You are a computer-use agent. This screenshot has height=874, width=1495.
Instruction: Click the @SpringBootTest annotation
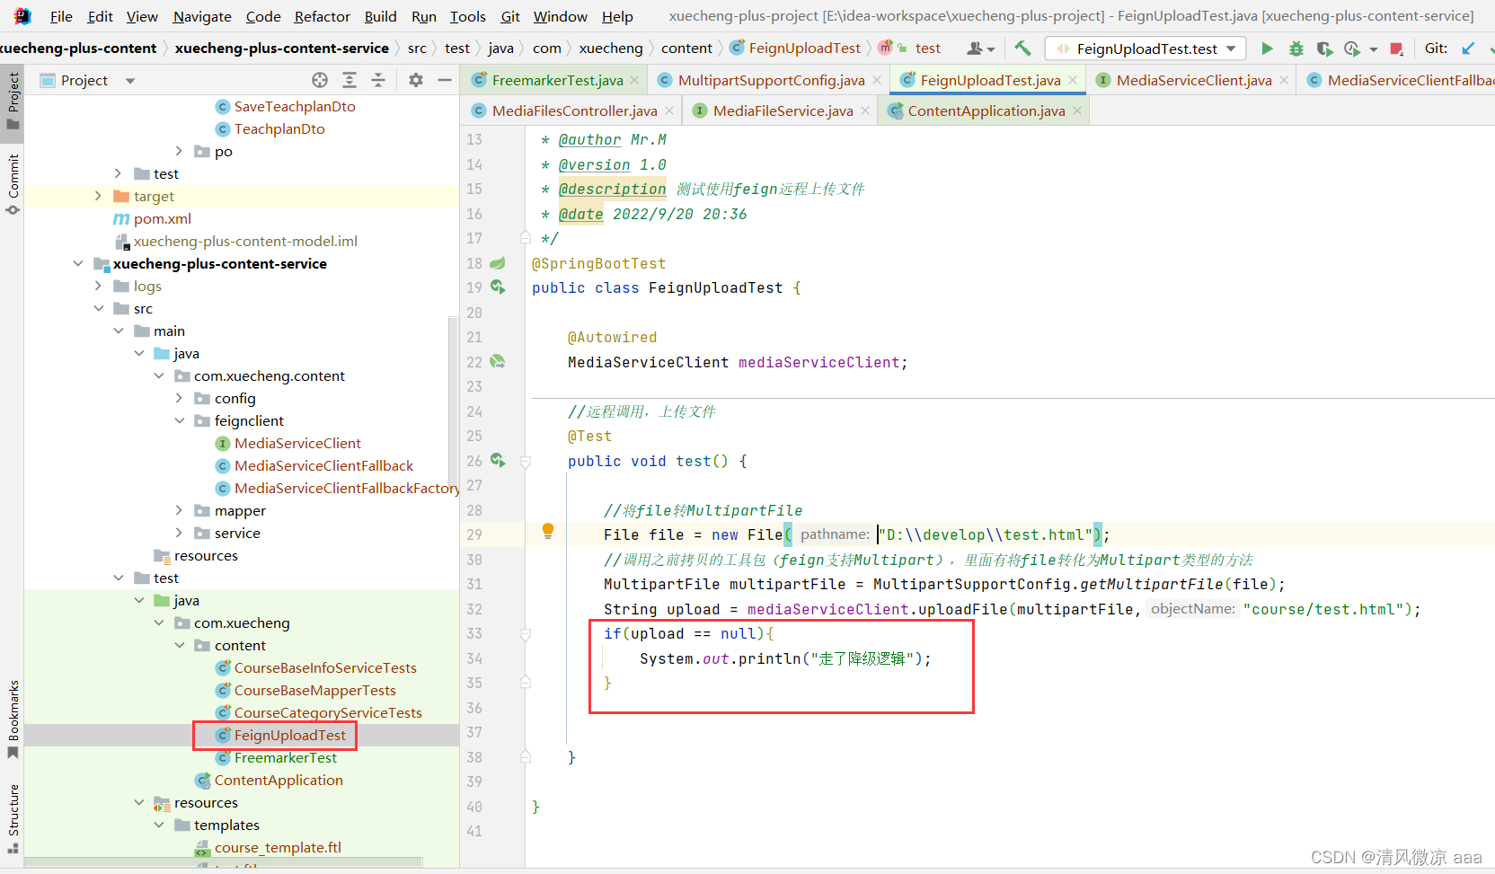point(598,263)
